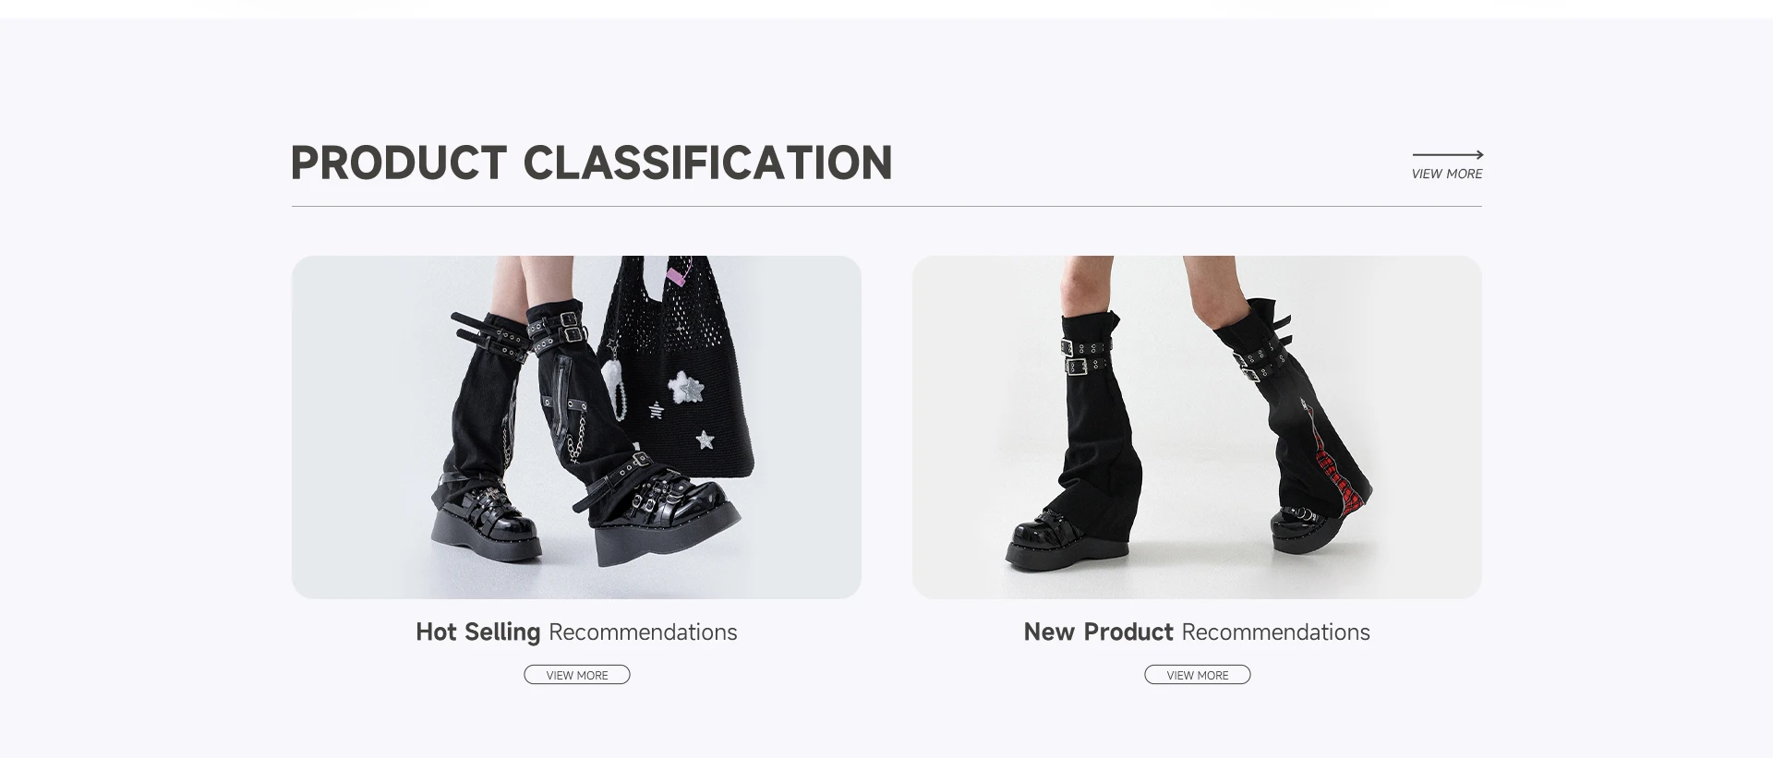Click double buckle strap on New Product left leg
Image resolution: width=1773 pixels, height=758 pixels.
pos(1088,356)
